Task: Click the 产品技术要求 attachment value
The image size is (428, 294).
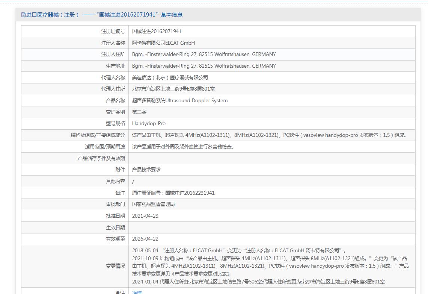Action: 146,170
